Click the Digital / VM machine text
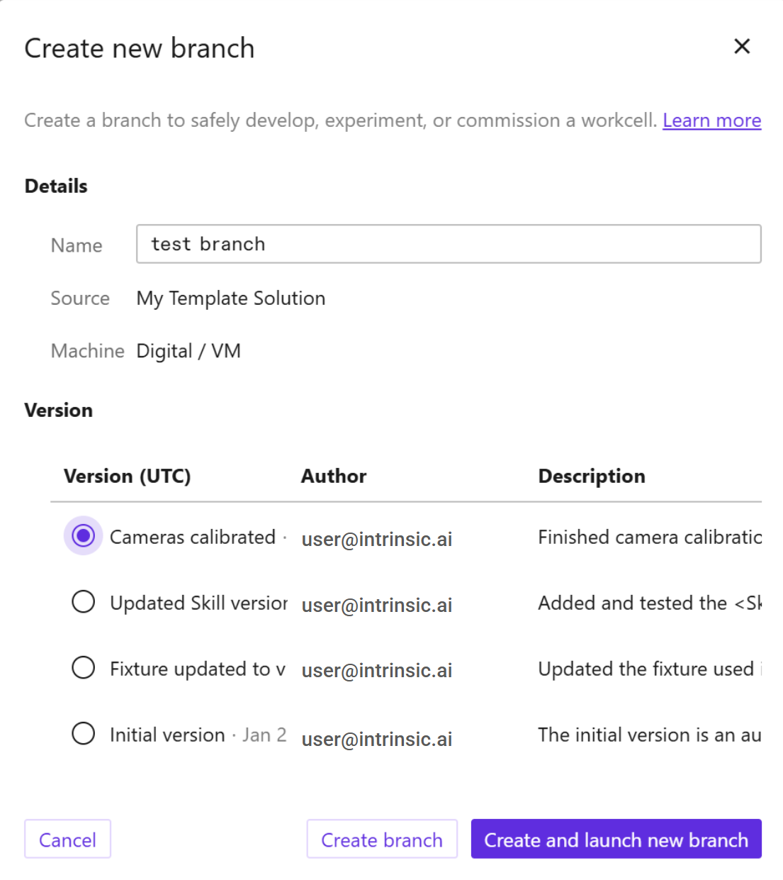This screenshot has width=783, height=880. pyautogui.click(x=188, y=351)
